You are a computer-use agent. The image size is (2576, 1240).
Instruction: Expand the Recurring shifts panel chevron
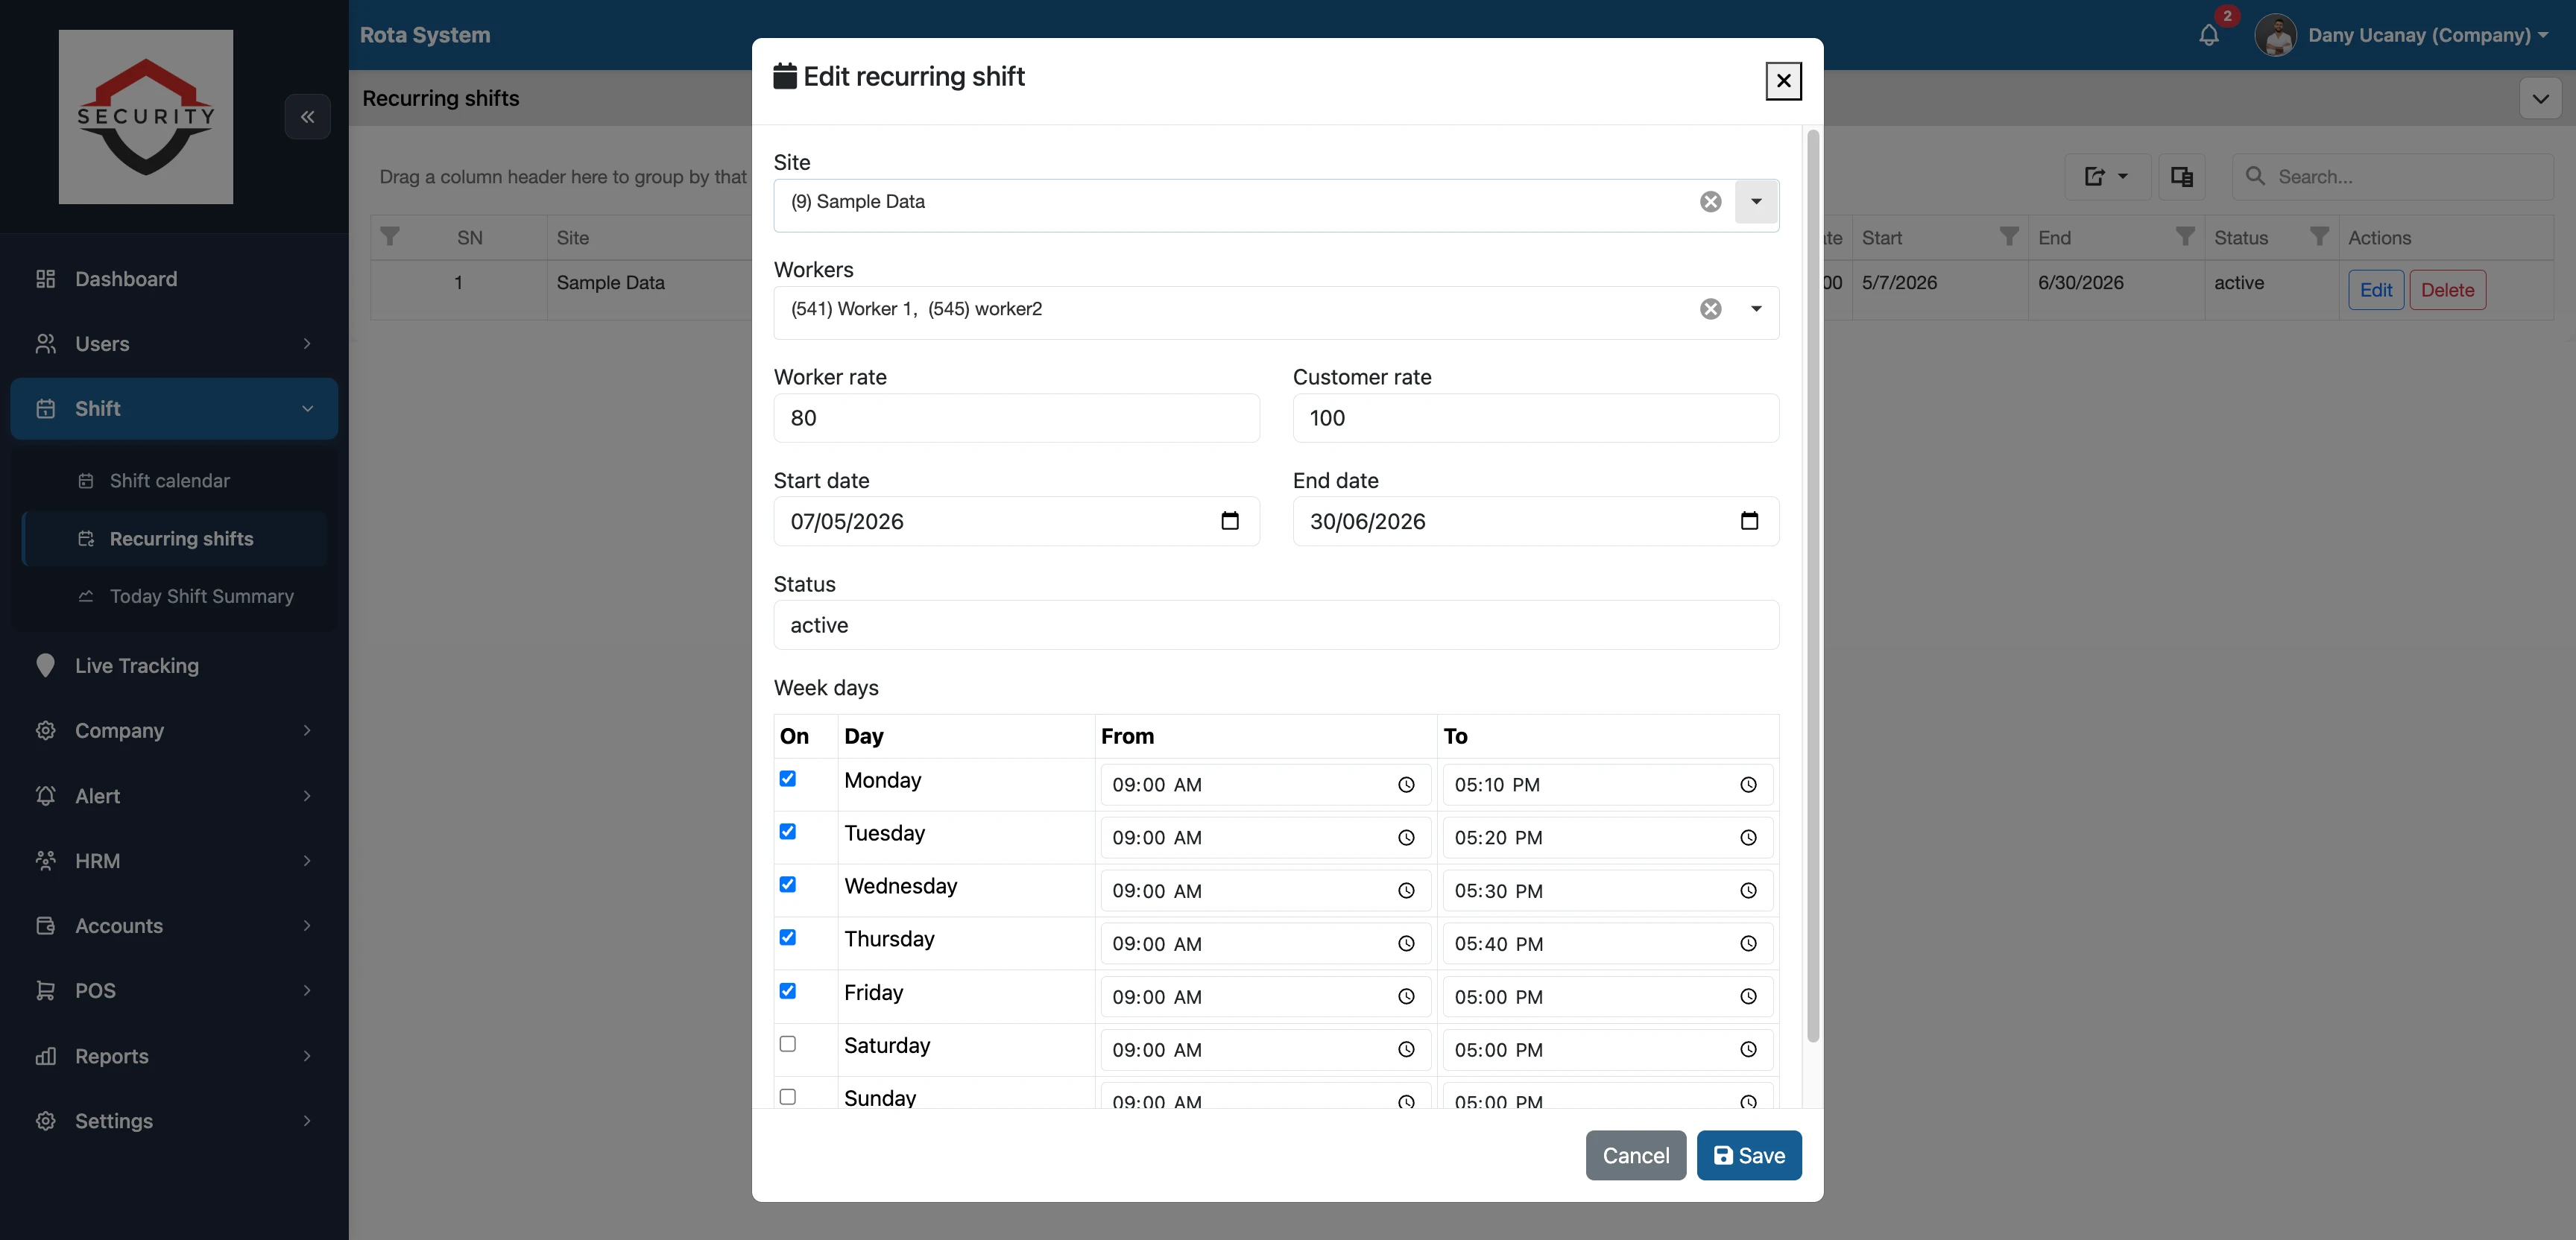[2541, 98]
